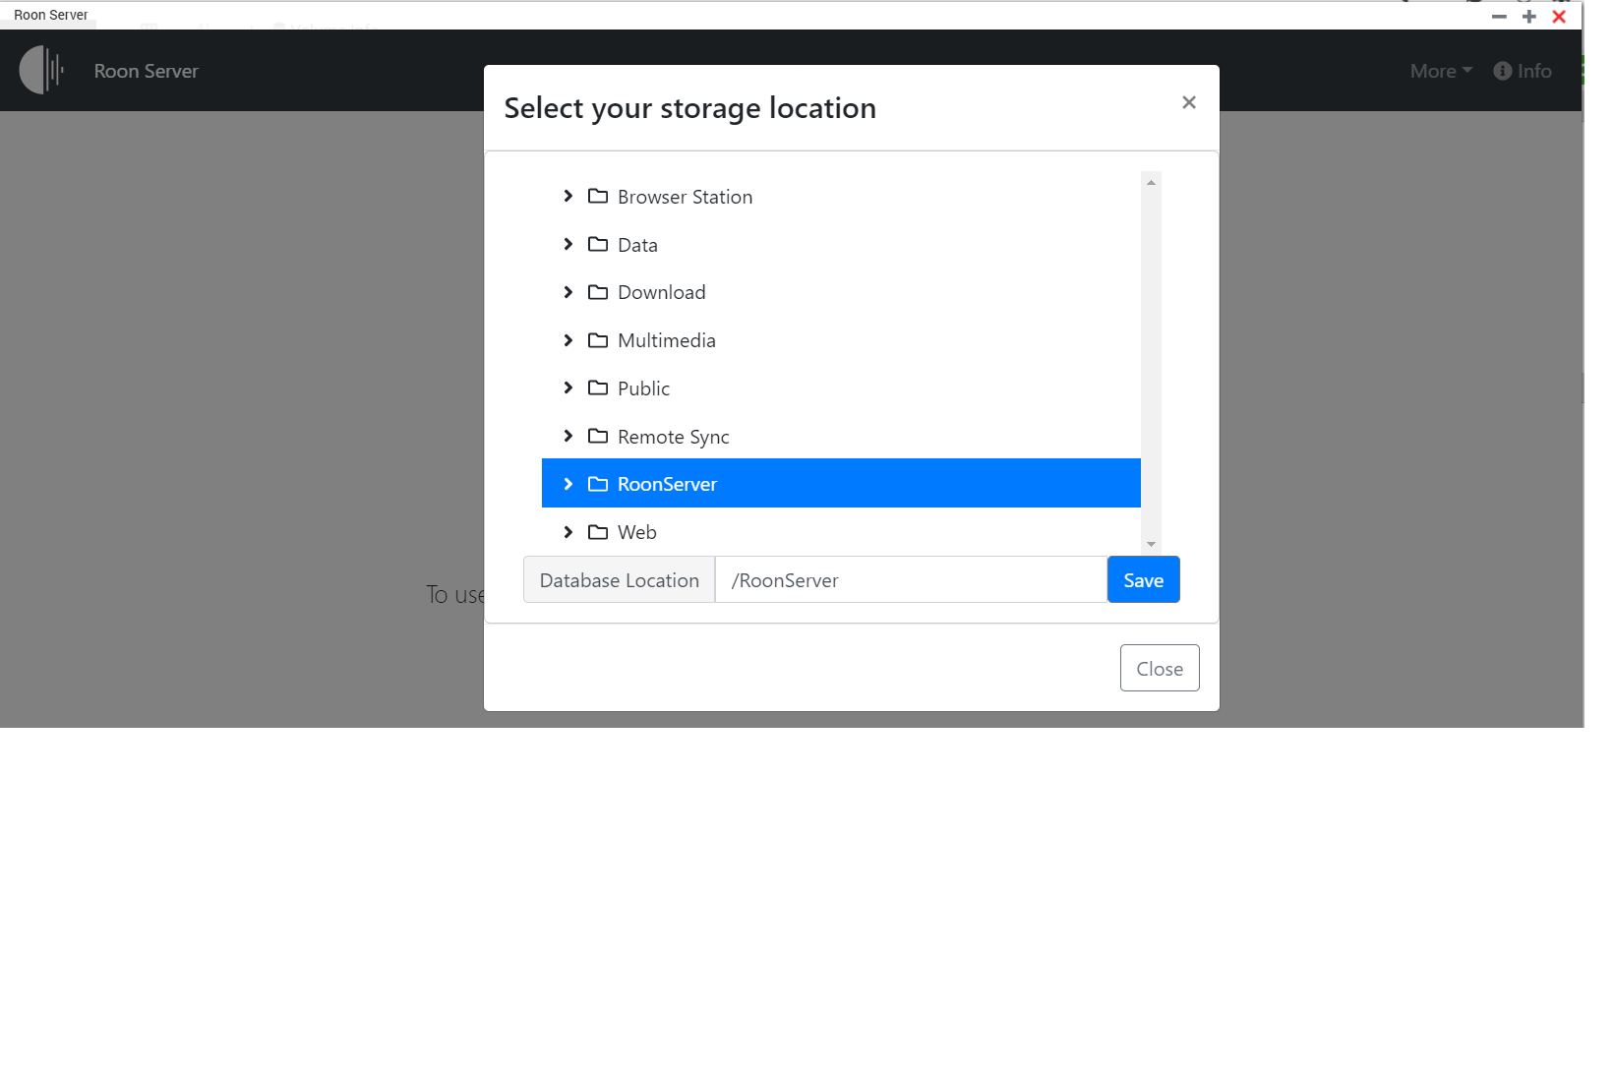Click the database location path field
Viewport: 1614px width, 1076px height.
(910, 580)
